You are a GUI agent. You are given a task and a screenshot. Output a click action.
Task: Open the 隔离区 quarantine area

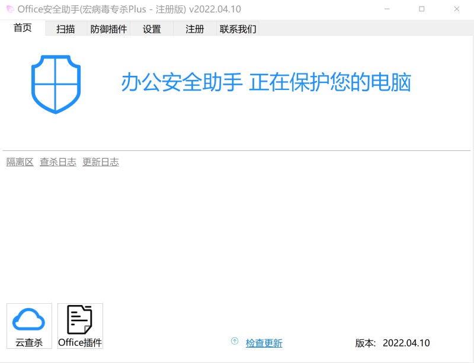click(19, 162)
